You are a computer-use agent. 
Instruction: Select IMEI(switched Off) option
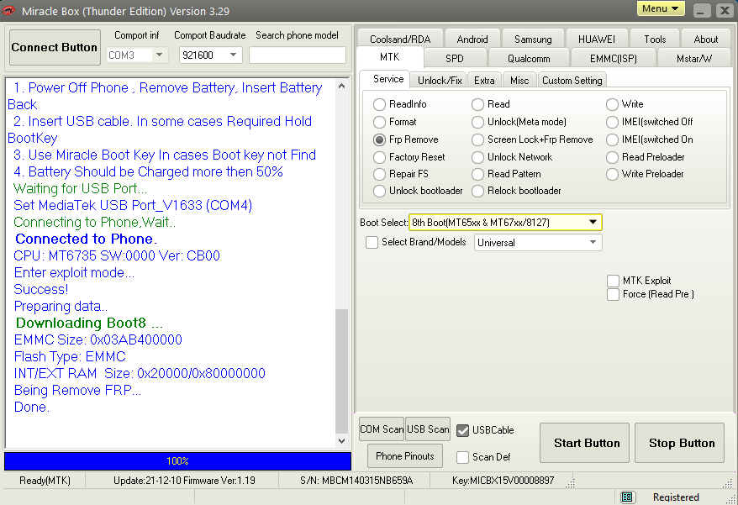(x=612, y=122)
